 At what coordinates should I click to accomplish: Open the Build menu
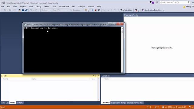coord(31,6)
